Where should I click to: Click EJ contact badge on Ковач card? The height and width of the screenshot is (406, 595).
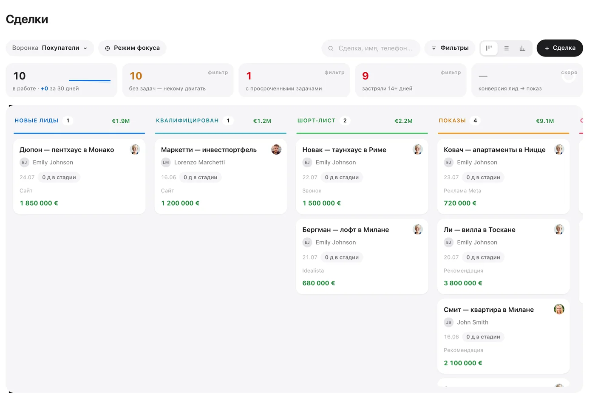click(x=448, y=162)
